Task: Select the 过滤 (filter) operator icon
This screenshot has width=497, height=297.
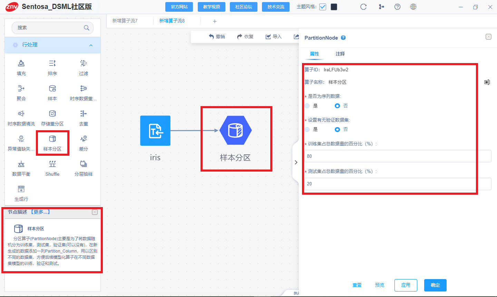Action: [x=84, y=63]
